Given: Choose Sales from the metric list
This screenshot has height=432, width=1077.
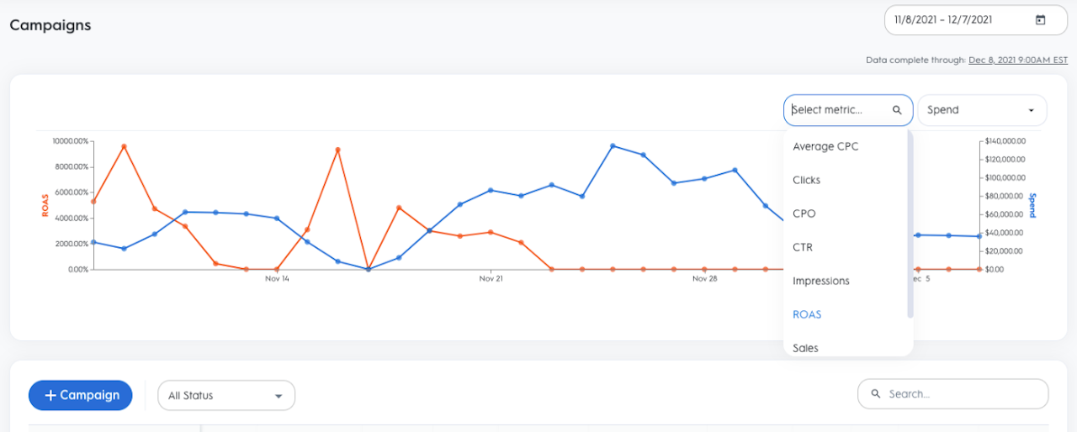Looking at the screenshot, I should [x=805, y=347].
